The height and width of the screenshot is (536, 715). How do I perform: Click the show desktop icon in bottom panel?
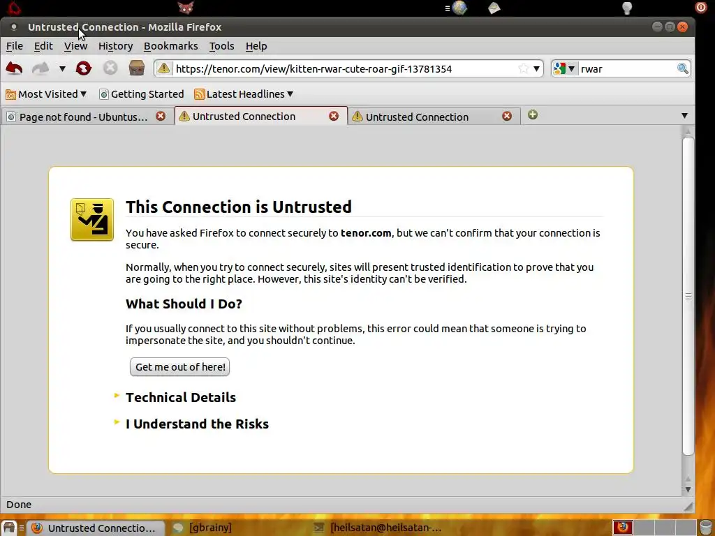tap(9, 528)
